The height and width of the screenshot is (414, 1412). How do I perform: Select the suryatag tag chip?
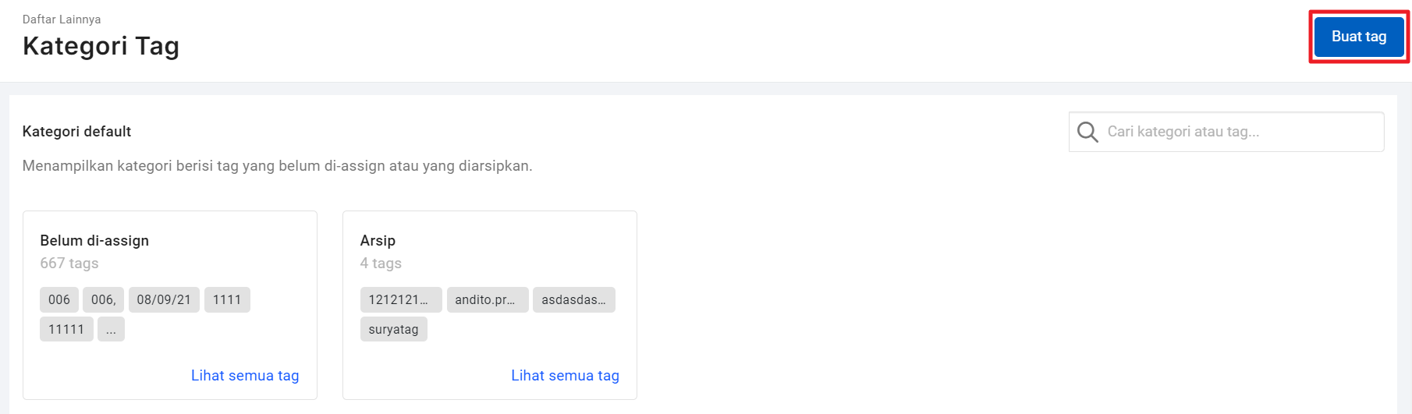pyautogui.click(x=393, y=329)
